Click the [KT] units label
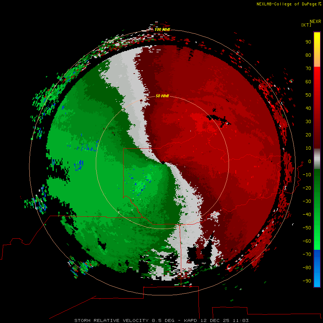This screenshot has height=323, width=323. coord(306,25)
